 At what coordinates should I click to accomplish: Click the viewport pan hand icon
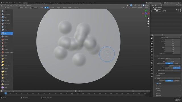click(x=148, y=21)
